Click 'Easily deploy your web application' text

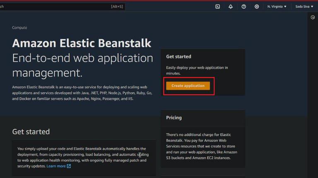pyautogui.click(x=197, y=70)
